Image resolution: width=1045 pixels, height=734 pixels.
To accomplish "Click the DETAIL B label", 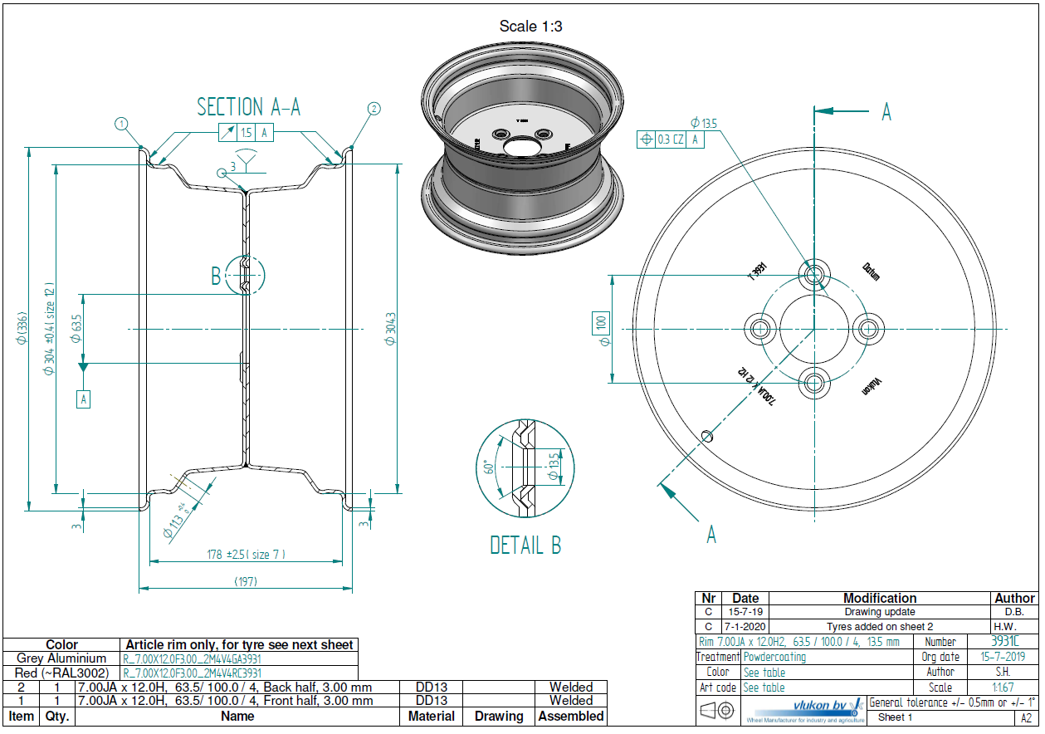I will (525, 546).
